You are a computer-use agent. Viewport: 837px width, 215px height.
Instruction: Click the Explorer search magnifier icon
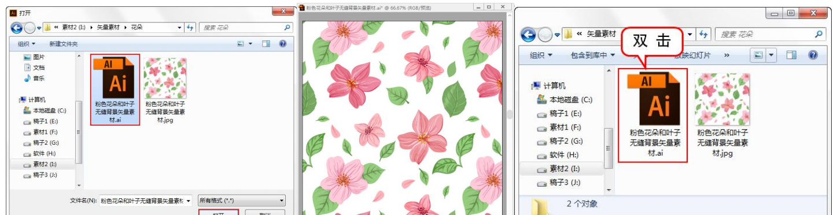pyautogui.click(x=818, y=35)
